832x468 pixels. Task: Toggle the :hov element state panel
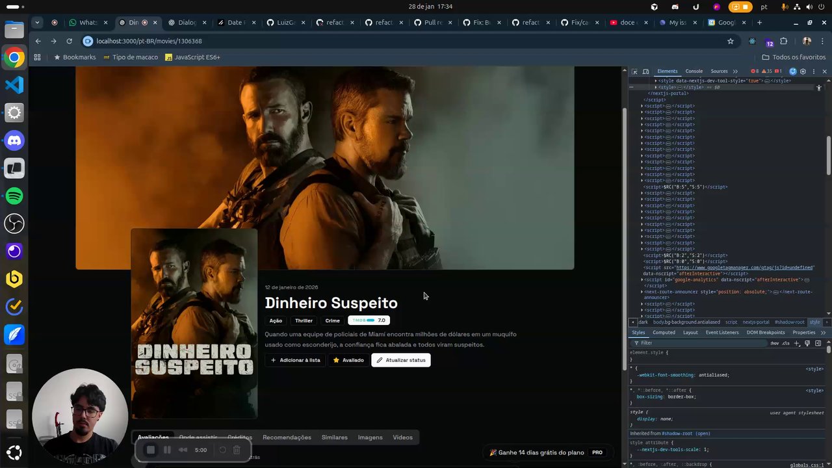click(x=774, y=343)
